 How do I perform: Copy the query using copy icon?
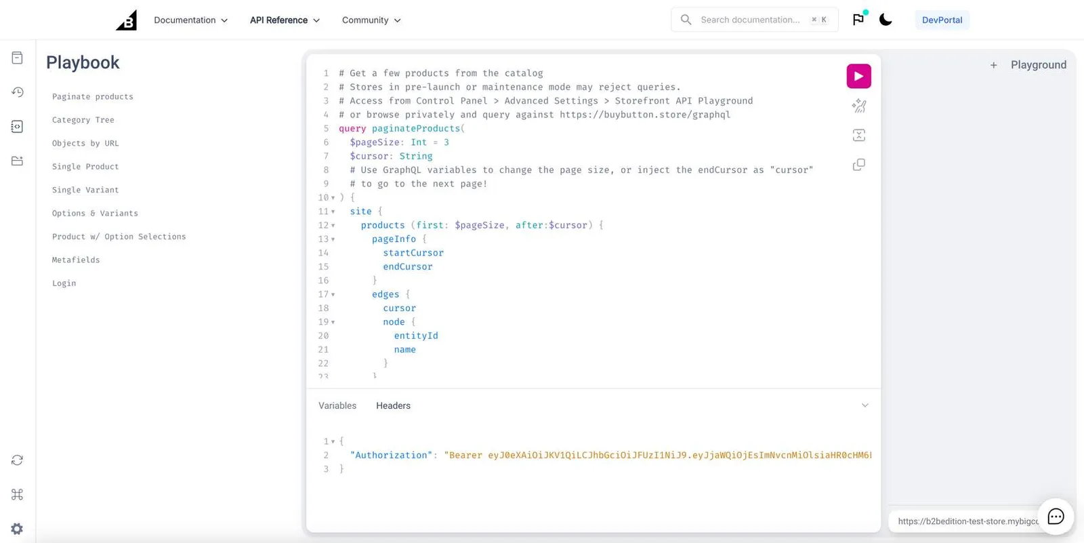(x=858, y=165)
